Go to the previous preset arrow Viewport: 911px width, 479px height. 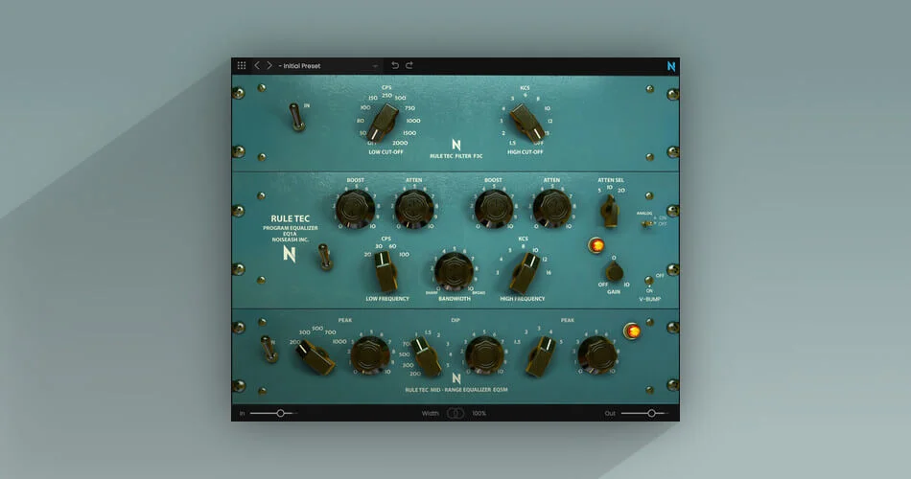[257, 65]
